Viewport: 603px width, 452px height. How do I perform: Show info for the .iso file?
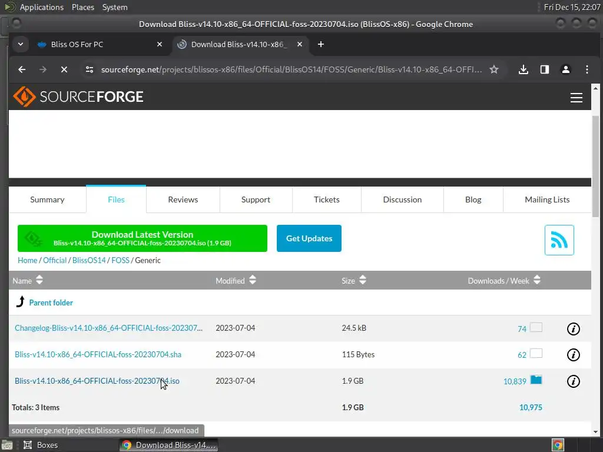click(573, 381)
